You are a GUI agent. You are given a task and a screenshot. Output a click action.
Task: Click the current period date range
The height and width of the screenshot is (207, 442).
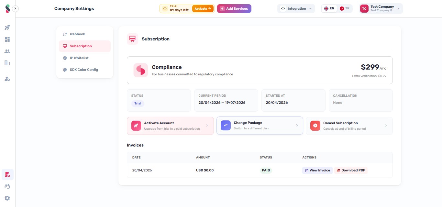pos(222,103)
